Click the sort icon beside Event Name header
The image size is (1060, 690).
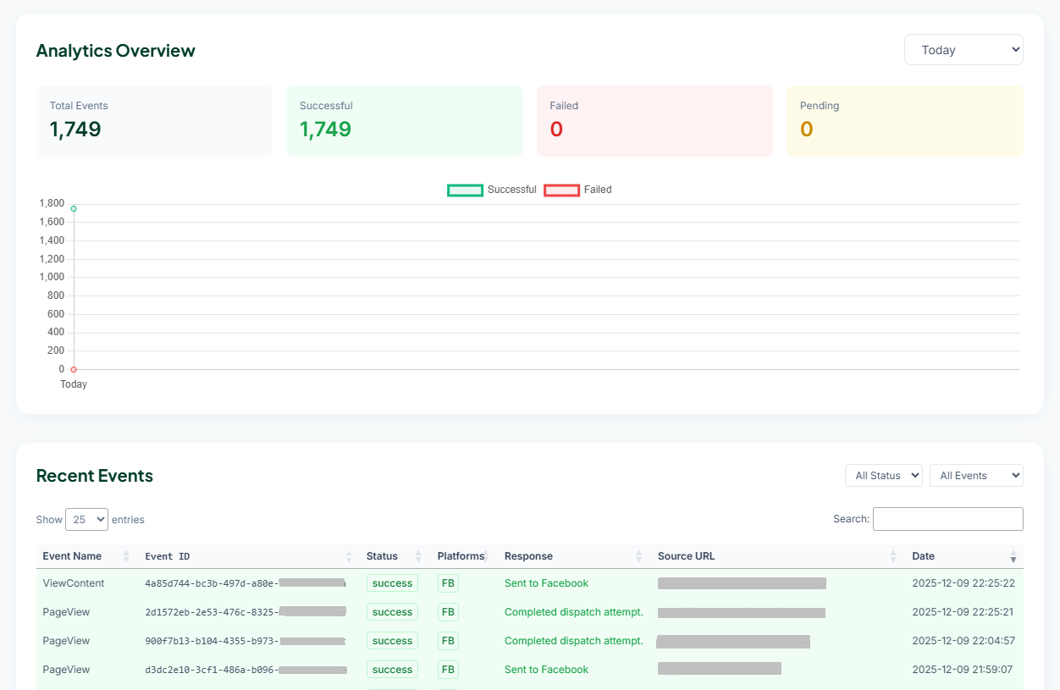click(x=127, y=556)
